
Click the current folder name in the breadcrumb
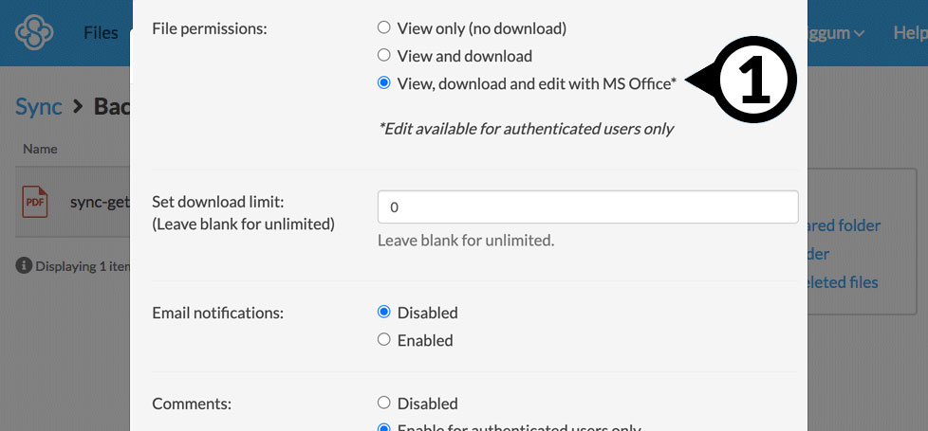111,105
